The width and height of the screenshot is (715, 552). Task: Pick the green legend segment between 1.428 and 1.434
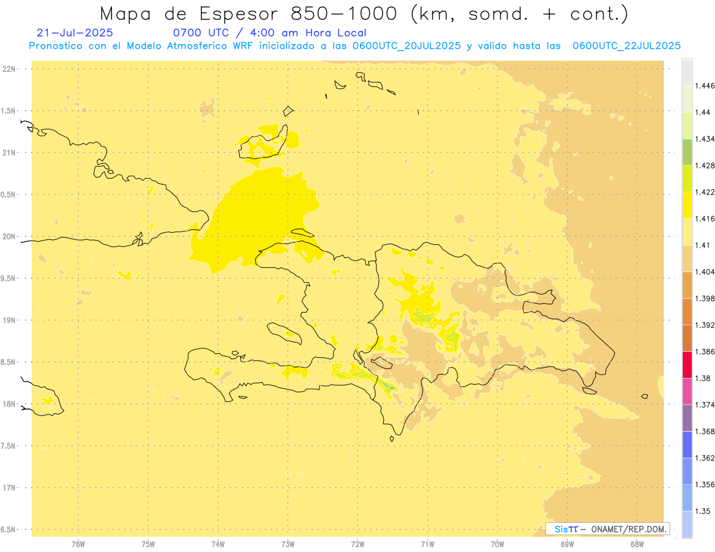point(687,152)
